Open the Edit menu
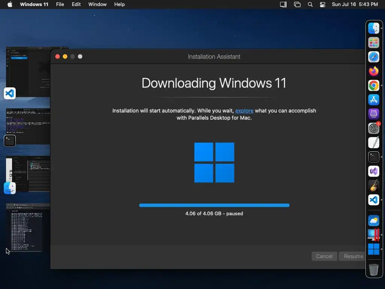The image size is (385, 289). (76, 5)
